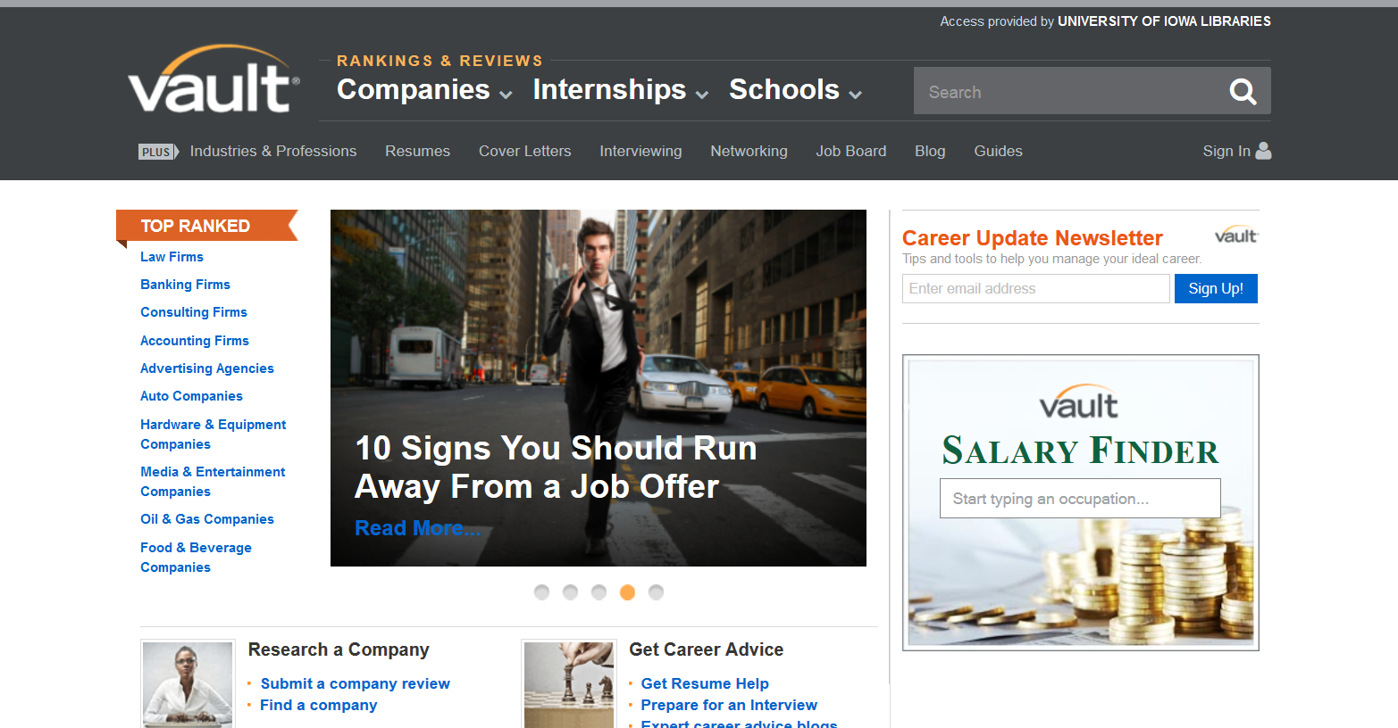Open the Job Board menu item
This screenshot has height=728, width=1398.
(850, 151)
